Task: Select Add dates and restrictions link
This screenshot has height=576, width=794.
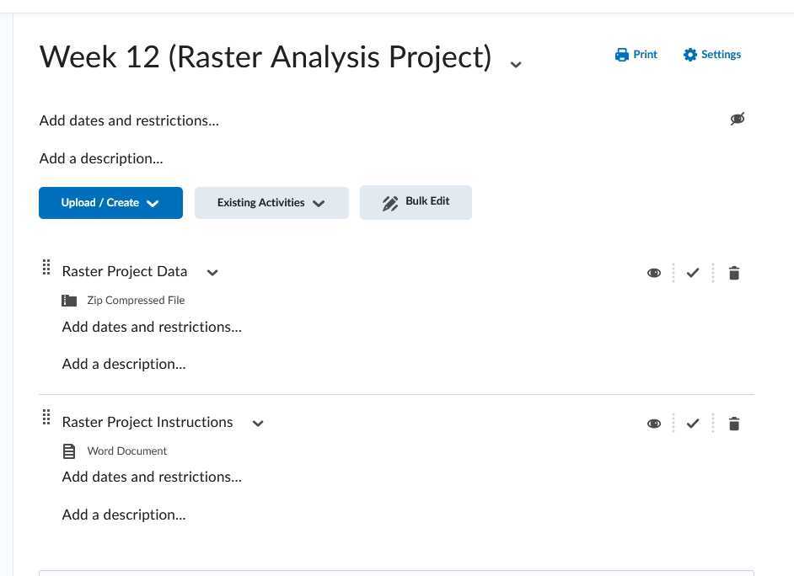Action: pos(128,120)
